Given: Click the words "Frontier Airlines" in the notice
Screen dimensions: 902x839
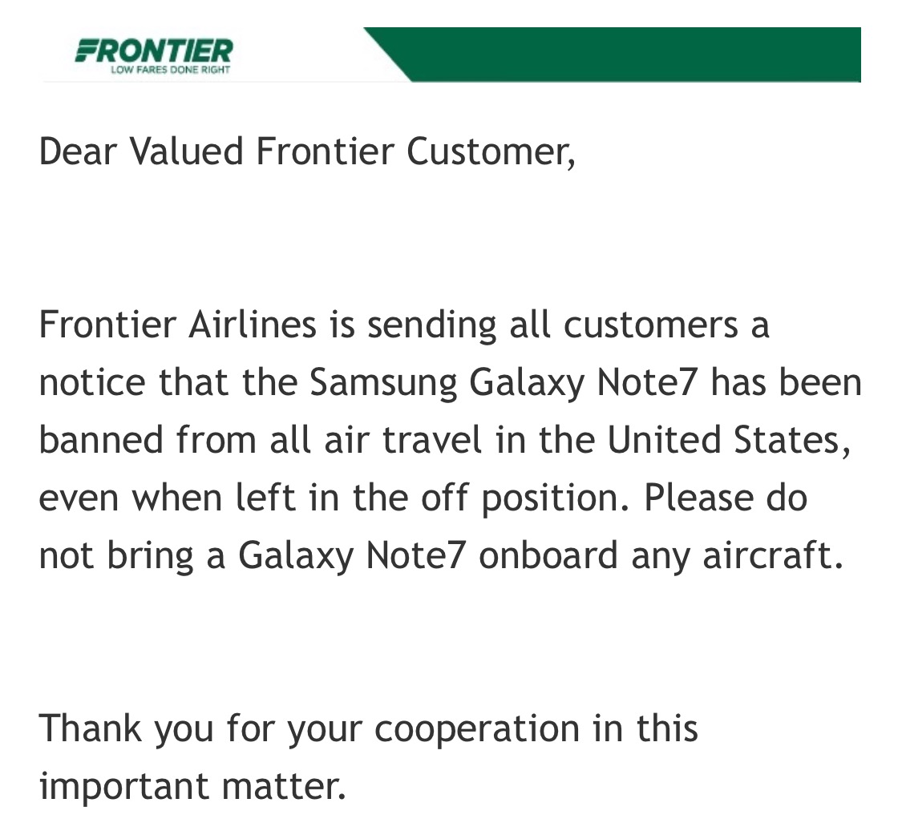Looking at the screenshot, I should pos(177,325).
